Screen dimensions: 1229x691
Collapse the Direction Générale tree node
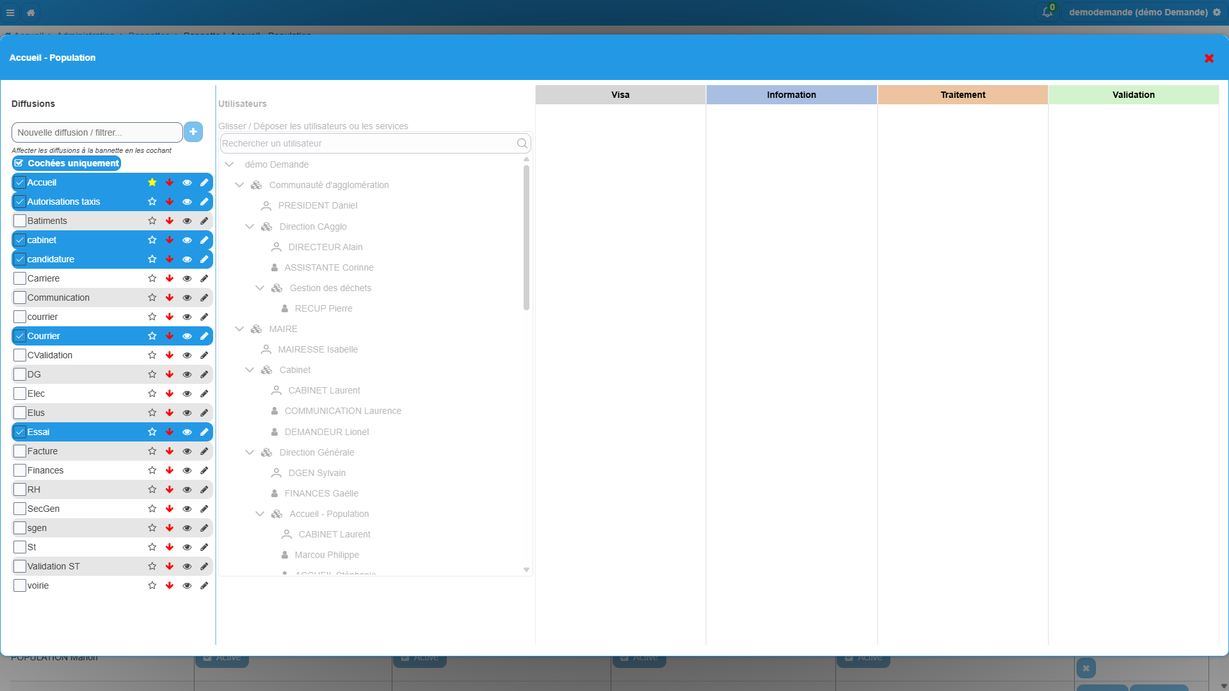(250, 452)
